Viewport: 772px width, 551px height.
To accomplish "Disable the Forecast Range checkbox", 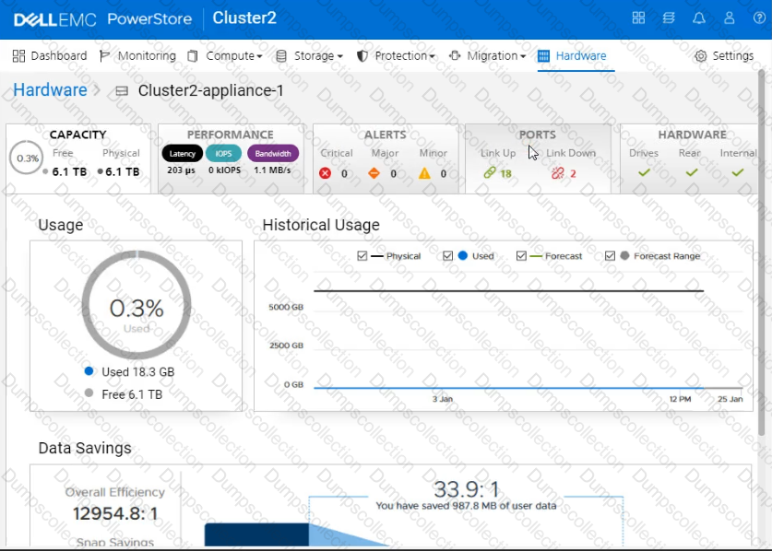I will 611,256.
